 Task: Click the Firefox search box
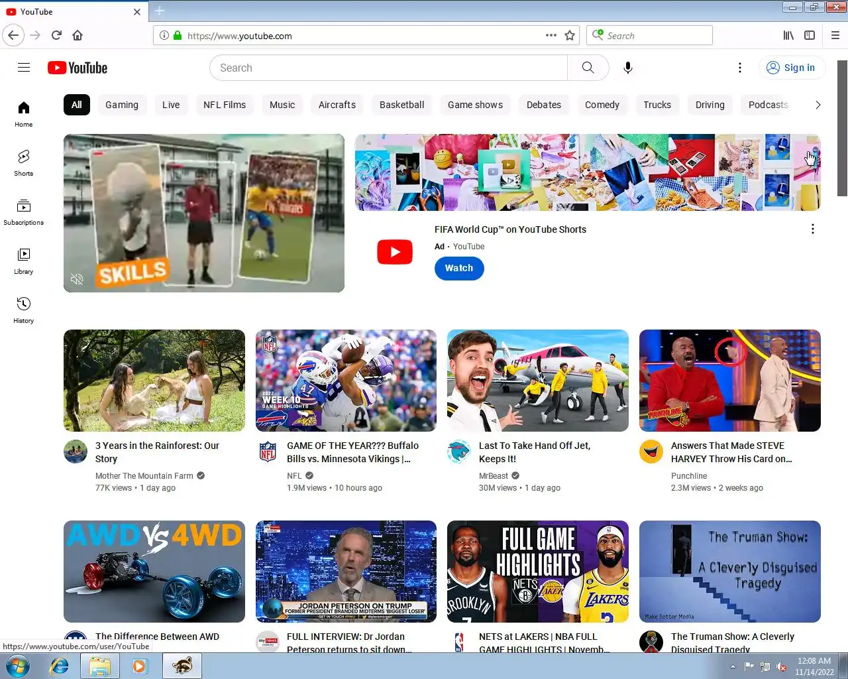649,35
